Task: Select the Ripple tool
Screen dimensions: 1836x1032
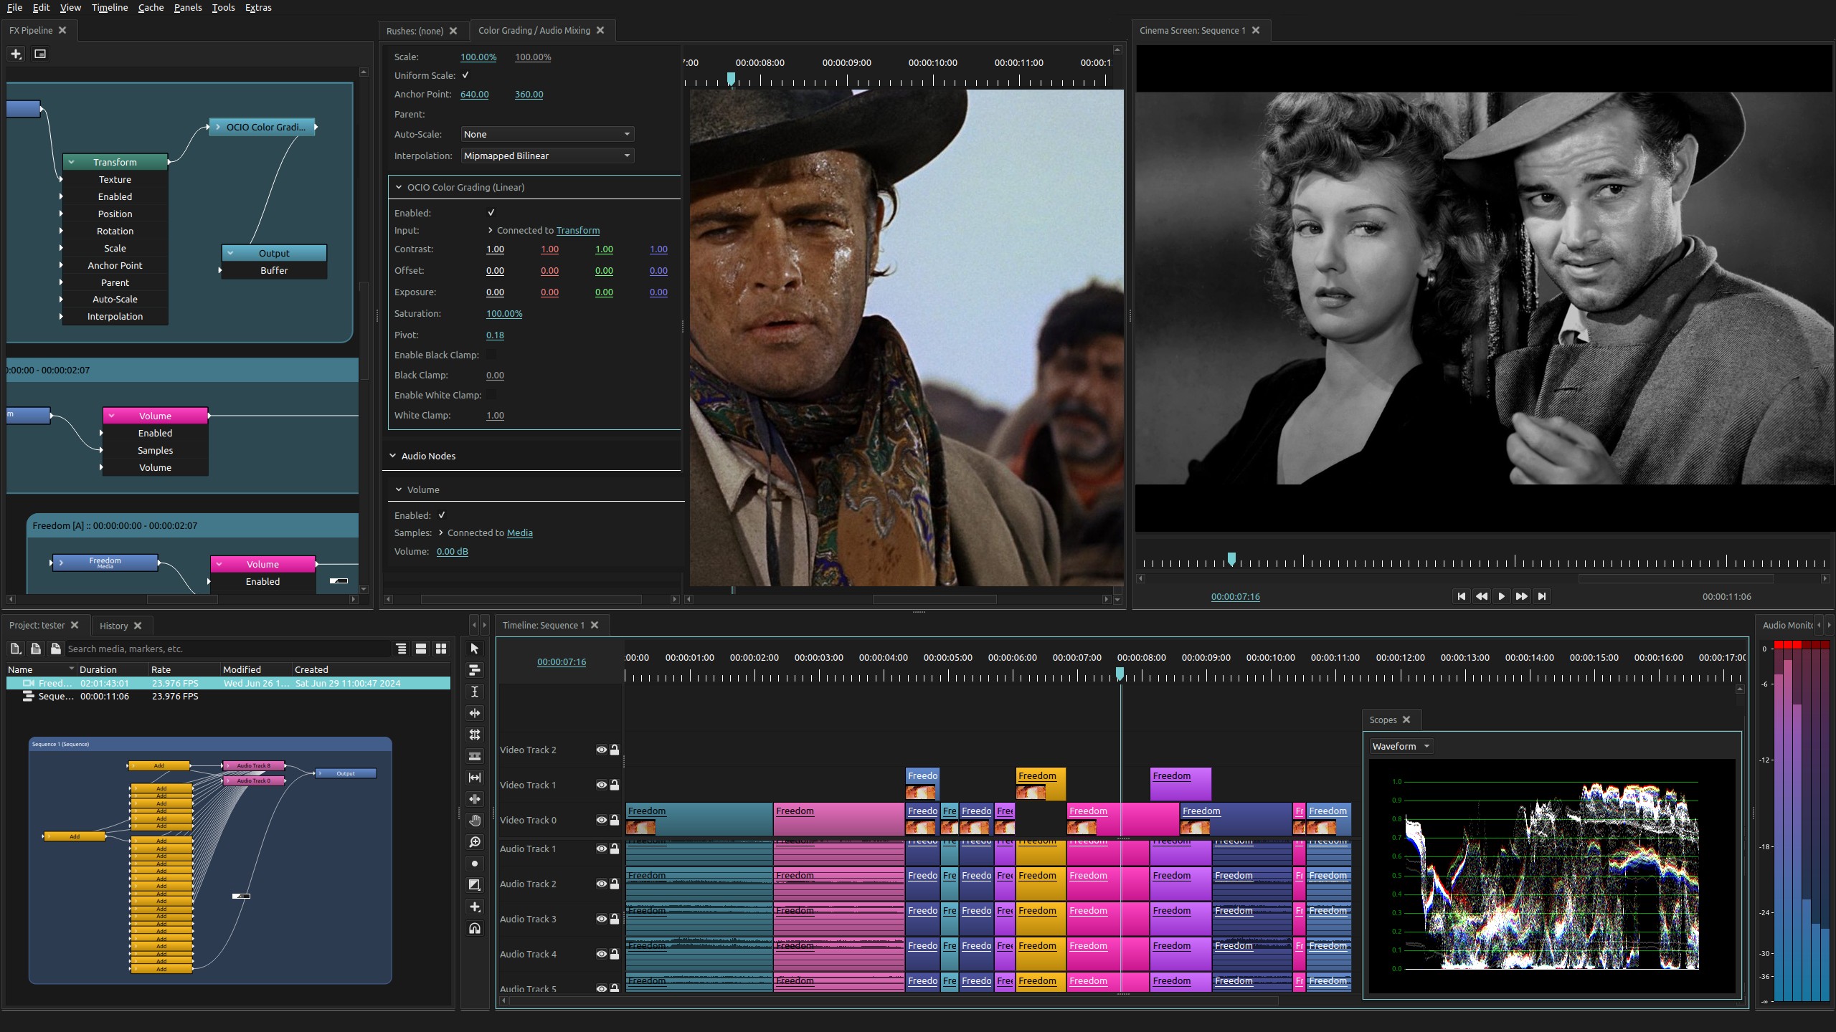Action: point(474,713)
